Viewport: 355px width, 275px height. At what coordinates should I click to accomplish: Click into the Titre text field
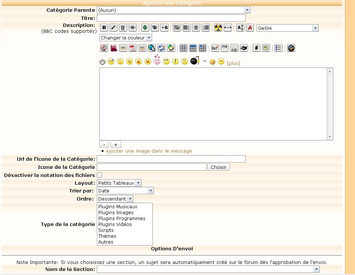[171, 18]
